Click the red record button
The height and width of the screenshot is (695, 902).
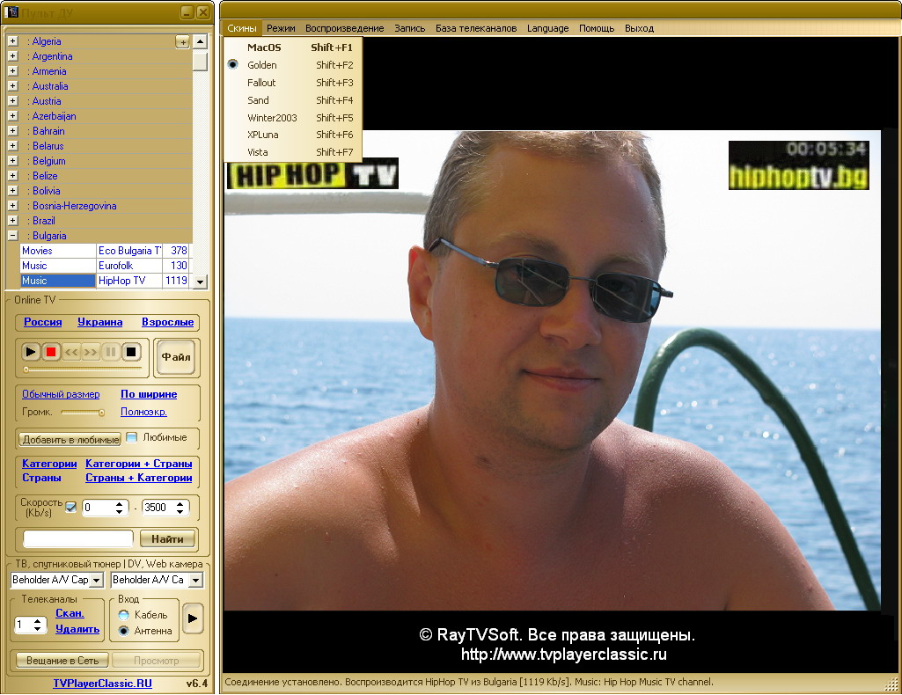[x=51, y=352]
